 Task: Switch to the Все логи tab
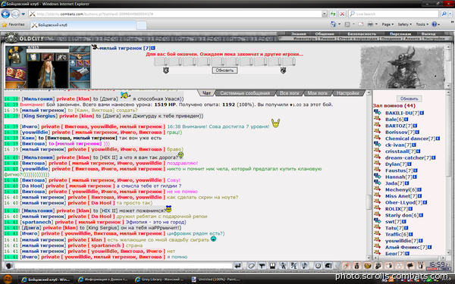(289, 93)
